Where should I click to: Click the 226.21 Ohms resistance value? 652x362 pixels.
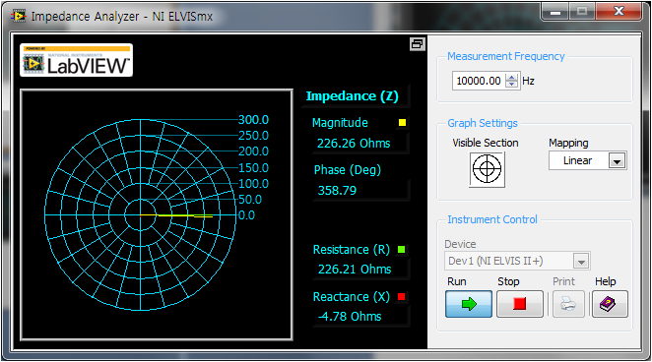tap(355, 270)
